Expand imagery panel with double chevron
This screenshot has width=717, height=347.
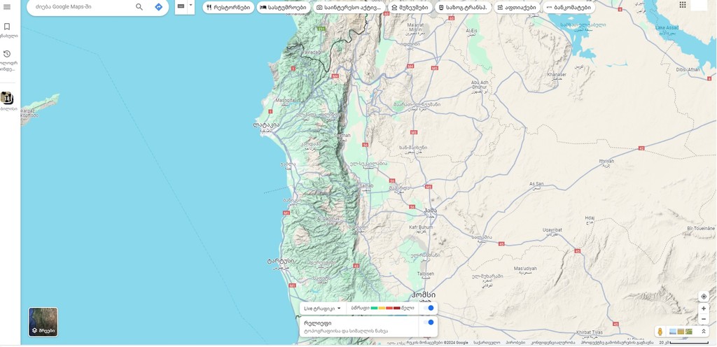[703, 332]
